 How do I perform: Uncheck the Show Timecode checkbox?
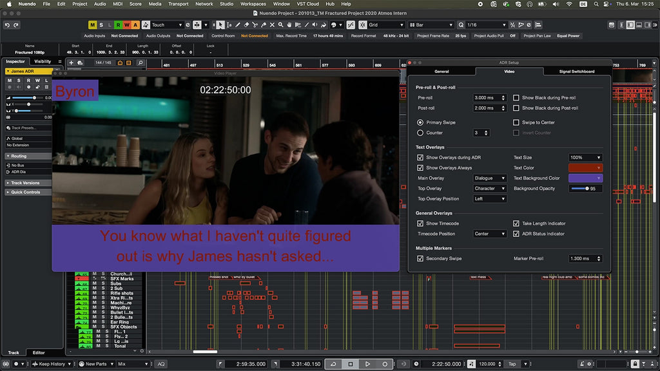coord(420,224)
